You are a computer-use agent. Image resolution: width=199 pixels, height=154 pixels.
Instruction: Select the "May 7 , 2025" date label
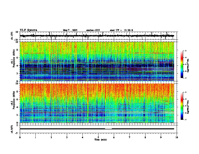point(70,30)
